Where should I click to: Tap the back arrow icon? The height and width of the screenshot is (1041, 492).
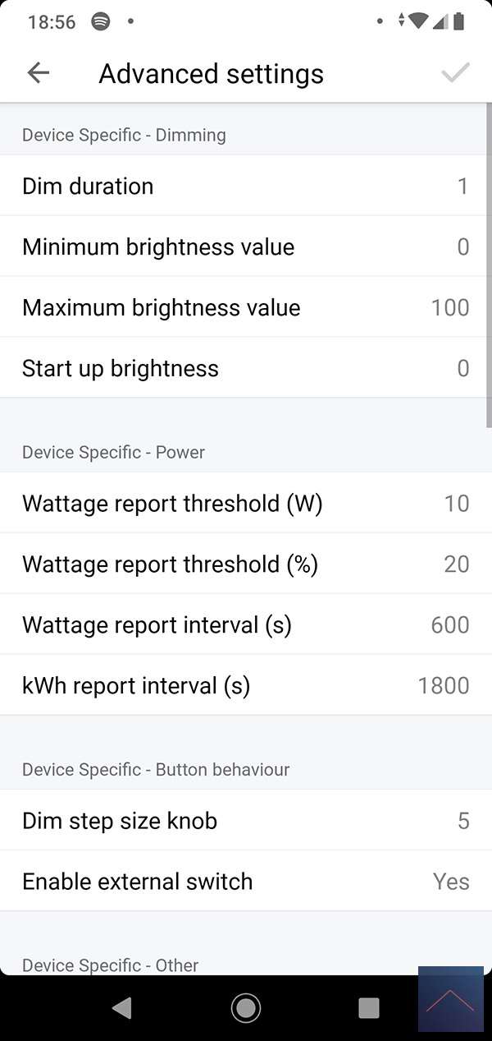38,73
